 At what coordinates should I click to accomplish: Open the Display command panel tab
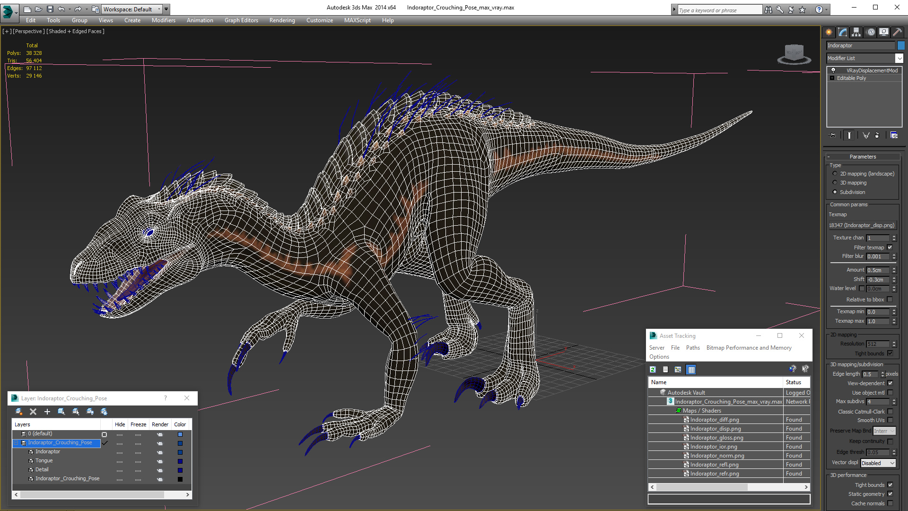click(x=883, y=32)
